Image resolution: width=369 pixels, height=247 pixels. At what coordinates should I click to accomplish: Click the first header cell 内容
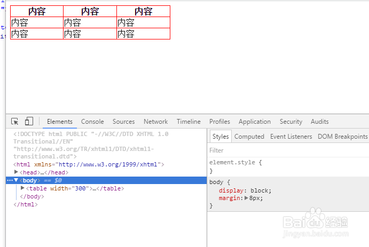(37, 11)
